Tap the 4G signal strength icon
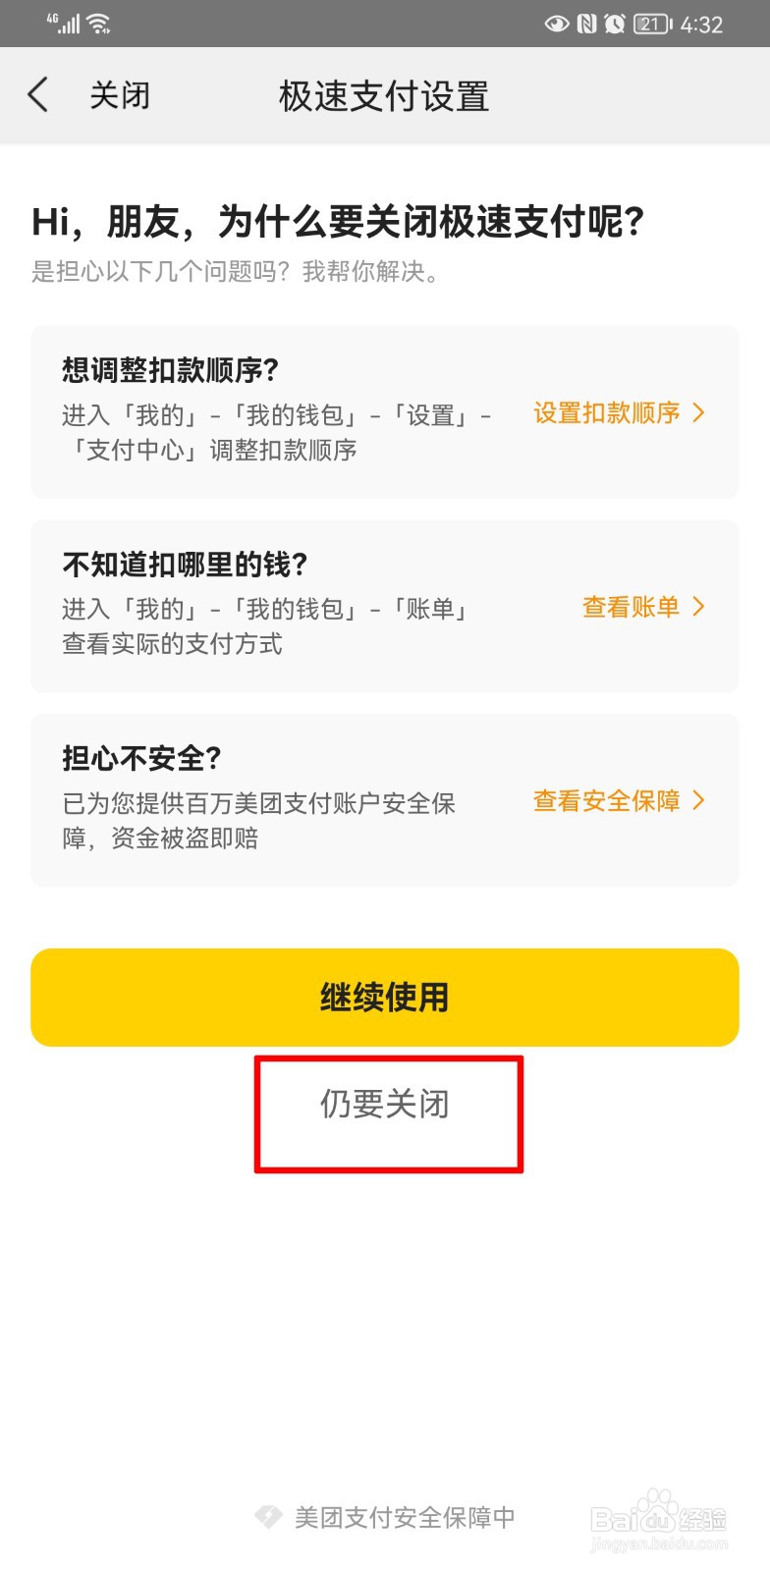The height and width of the screenshot is (1571, 770). point(64,24)
